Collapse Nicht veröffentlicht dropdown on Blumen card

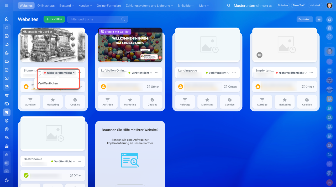click(x=60, y=73)
